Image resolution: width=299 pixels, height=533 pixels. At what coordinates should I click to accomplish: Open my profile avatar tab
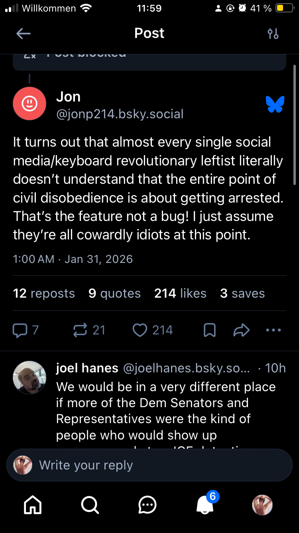click(x=262, y=505)
